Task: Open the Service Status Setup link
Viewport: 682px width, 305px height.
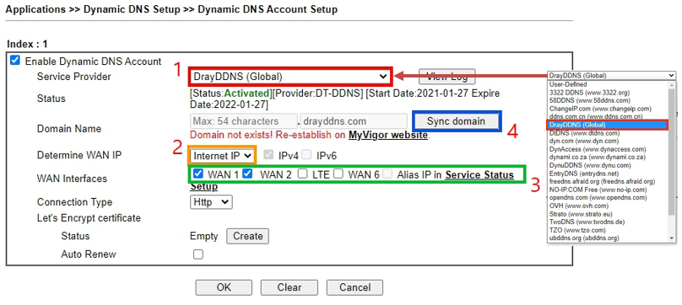Action: 479,174
